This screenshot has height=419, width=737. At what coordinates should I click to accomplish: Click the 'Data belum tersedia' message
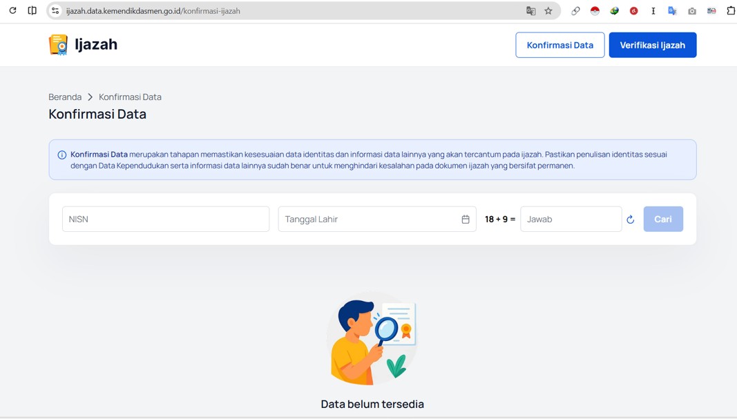pos(372,404)
